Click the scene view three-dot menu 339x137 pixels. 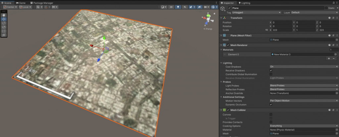(x=217, y=3)
